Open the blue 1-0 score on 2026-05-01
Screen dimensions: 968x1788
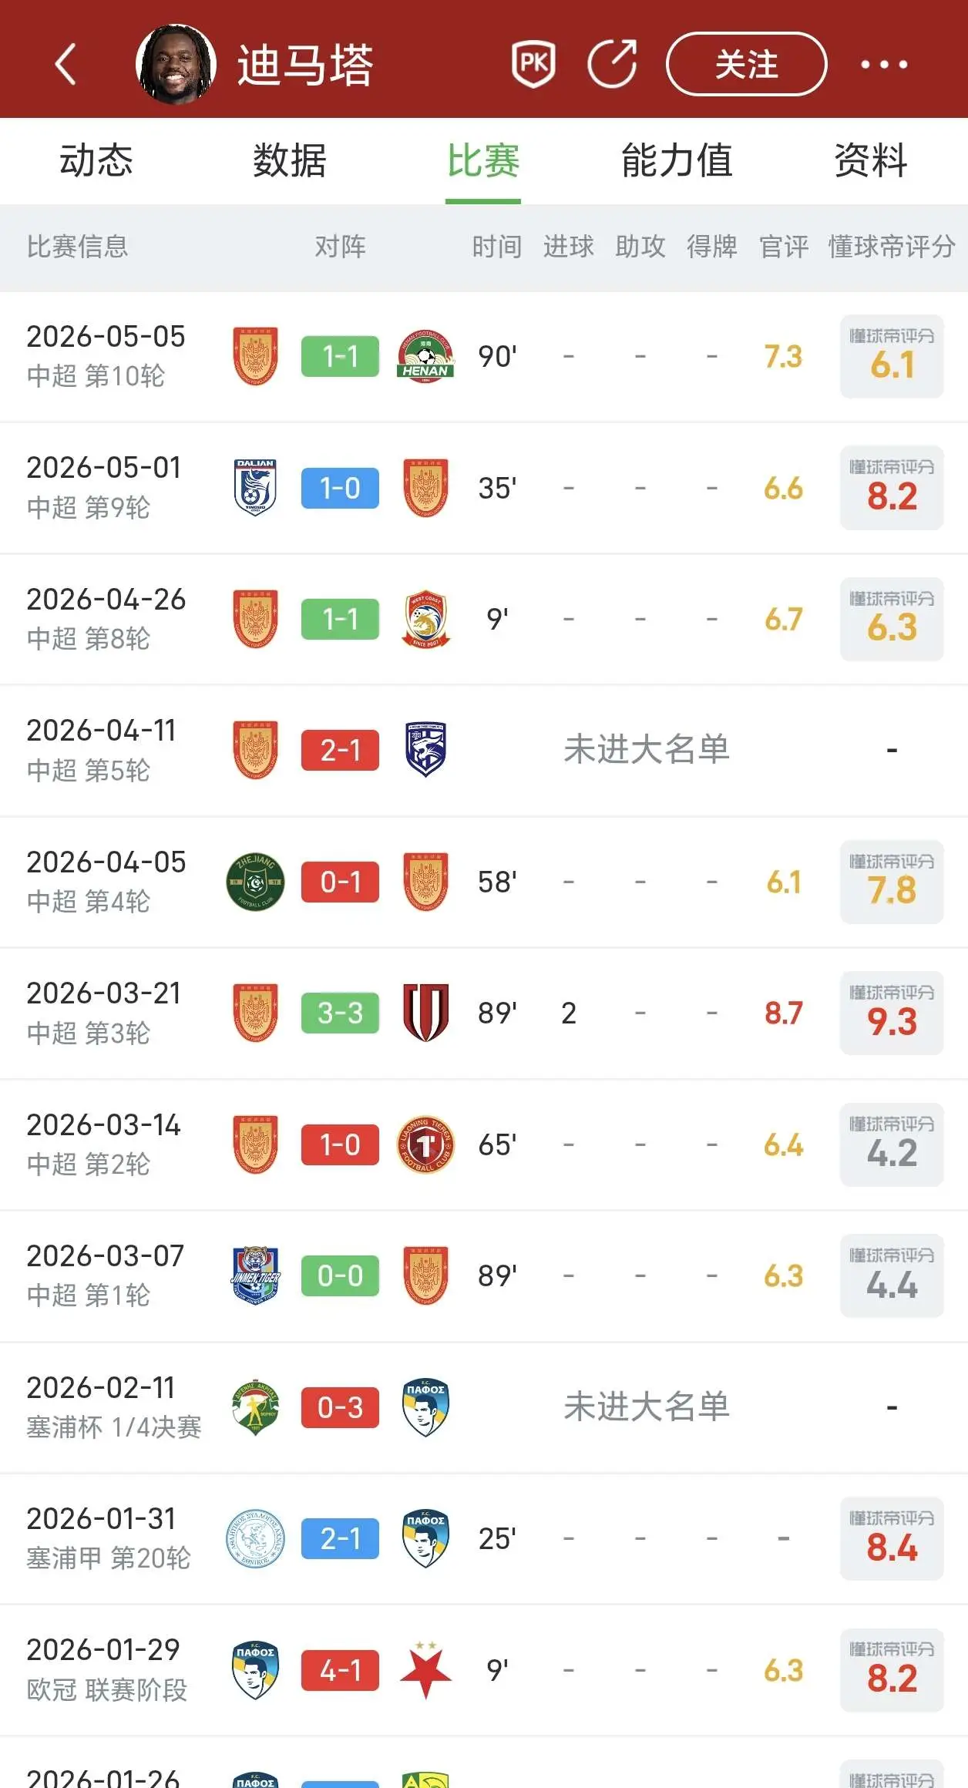(x=340, y=488)
